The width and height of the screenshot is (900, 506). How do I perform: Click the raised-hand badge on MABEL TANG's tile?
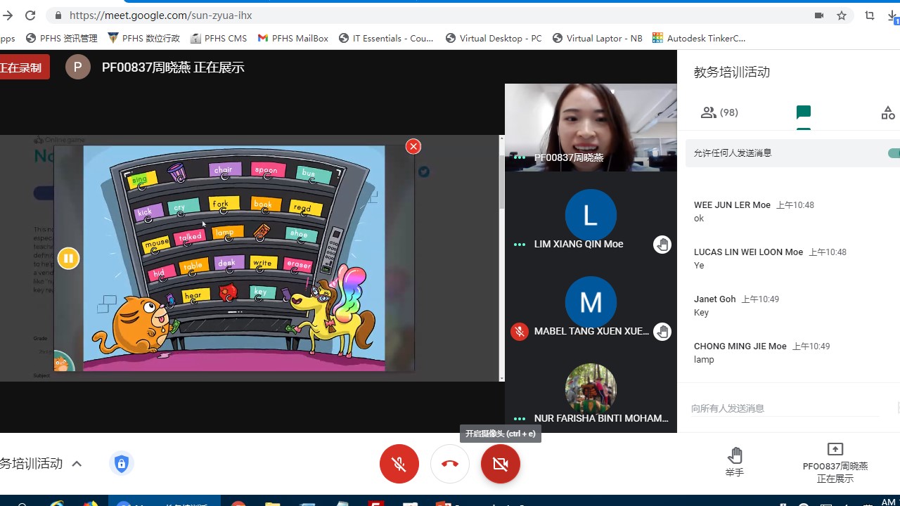point(662,332)
